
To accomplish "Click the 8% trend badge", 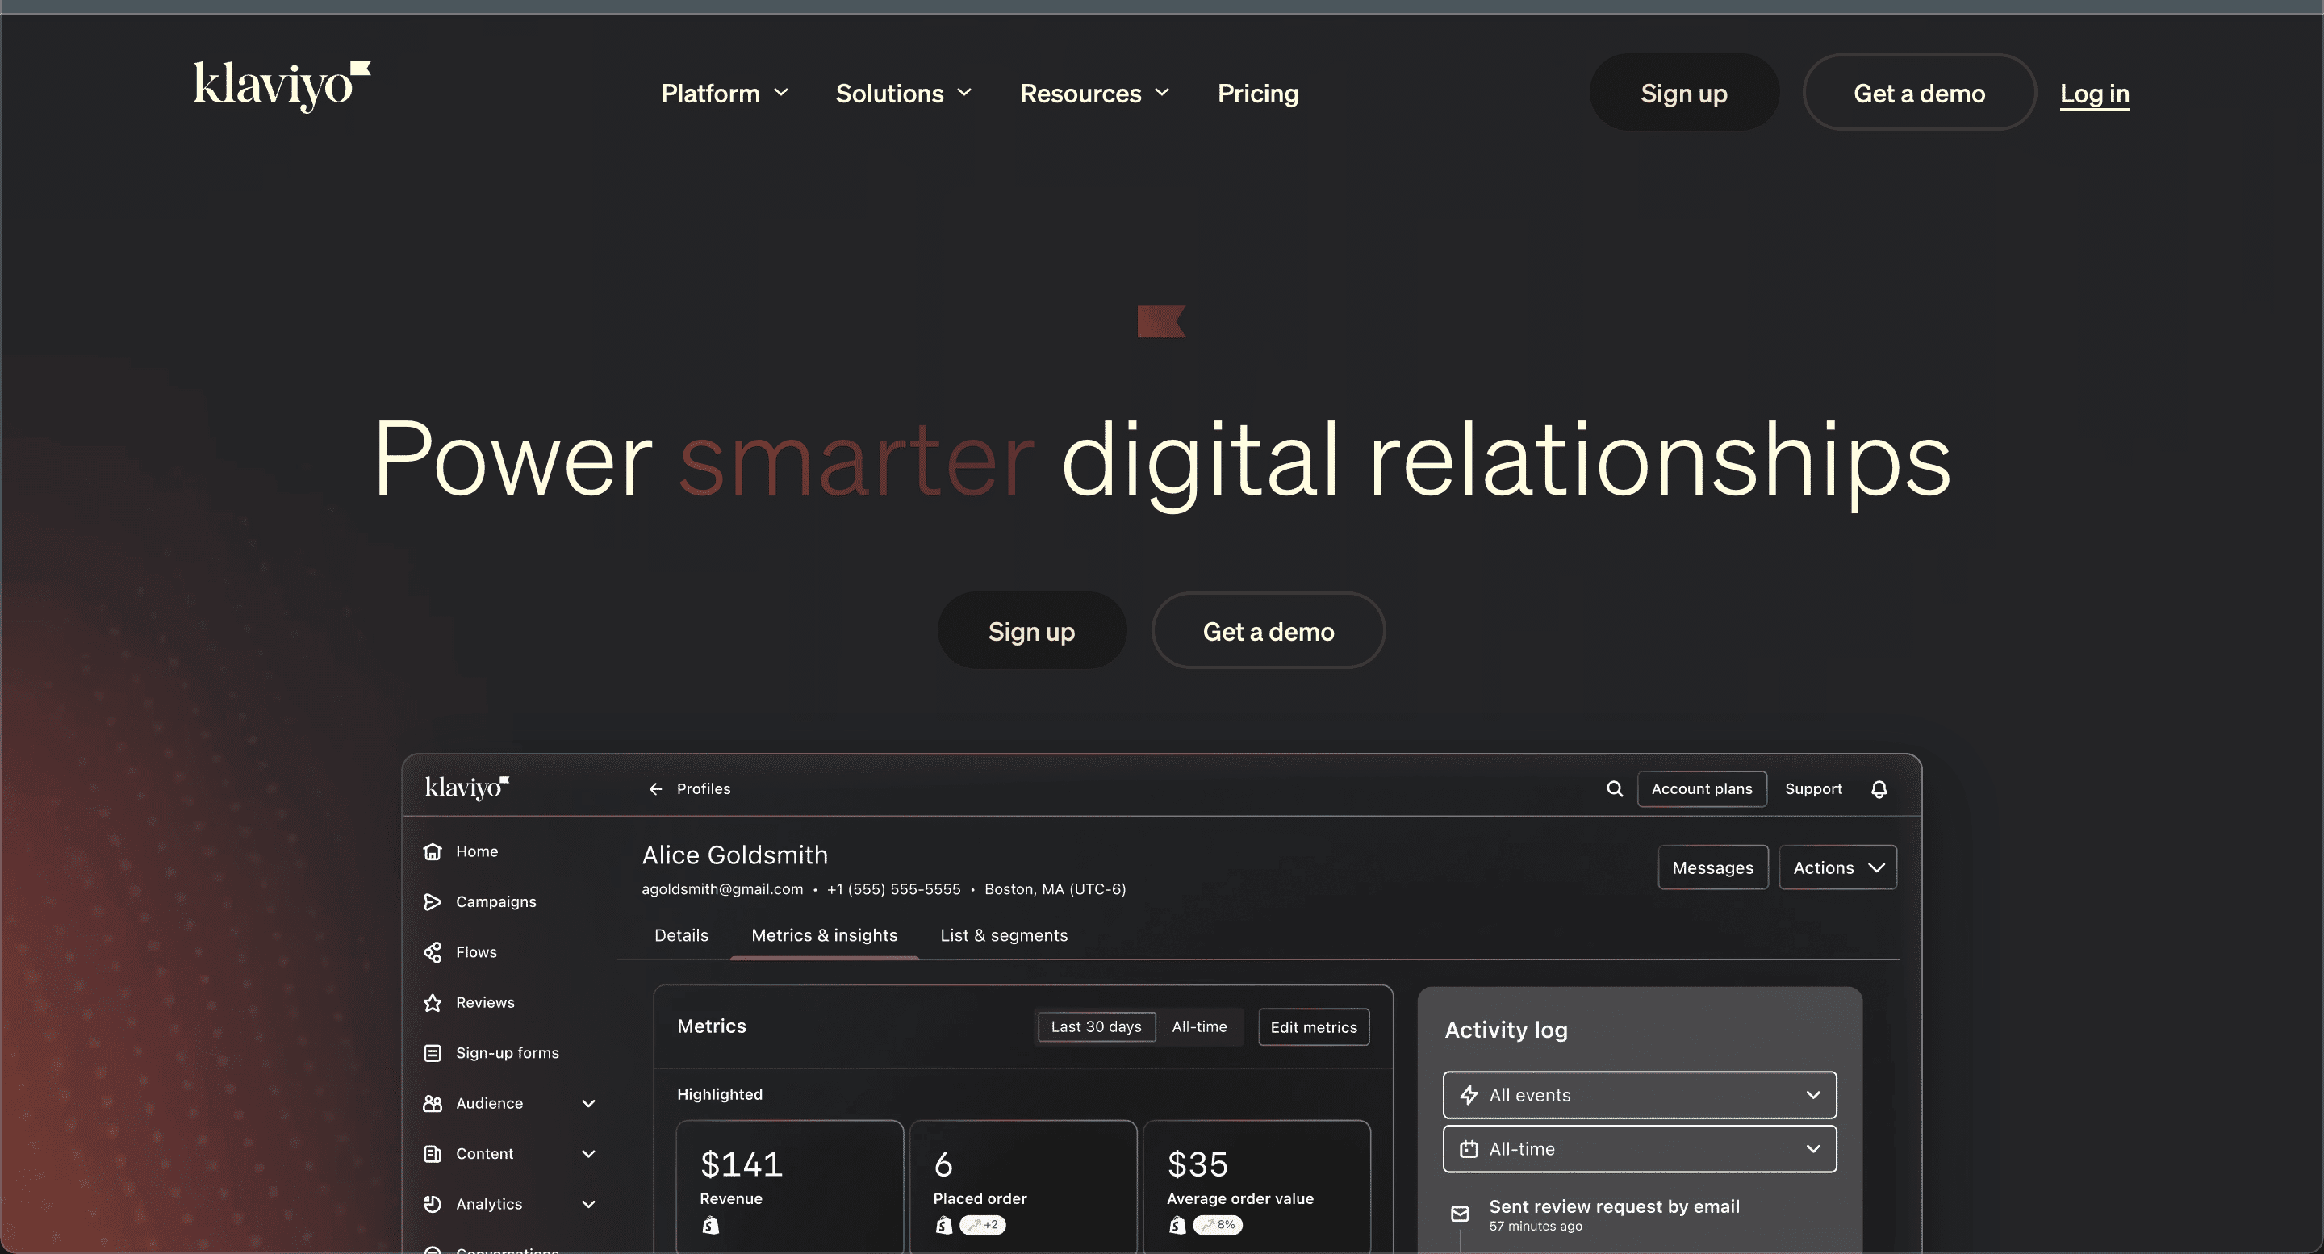I will (1217, 1225).
